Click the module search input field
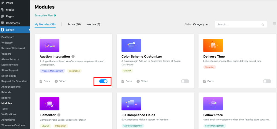 (x=240, y=24)
